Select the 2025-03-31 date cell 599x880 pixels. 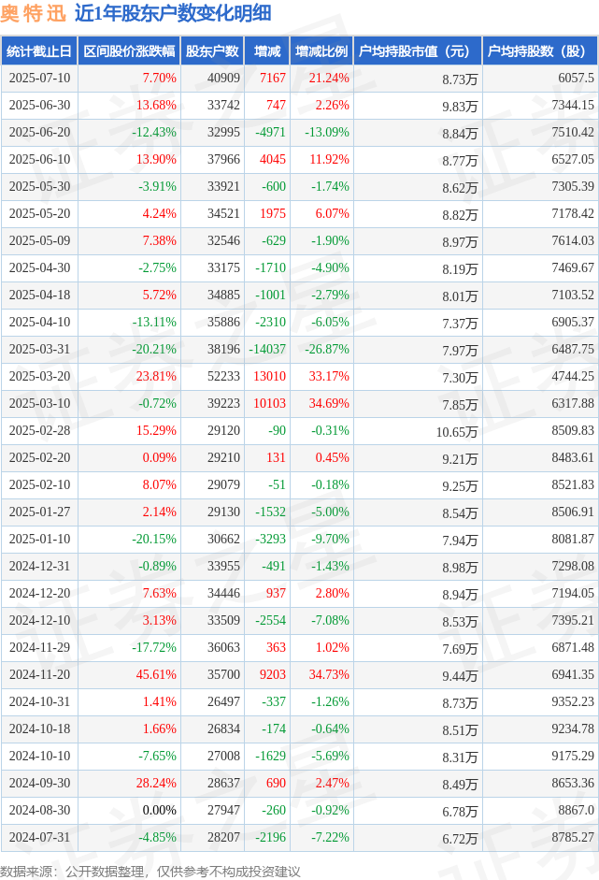coord(39,349)
